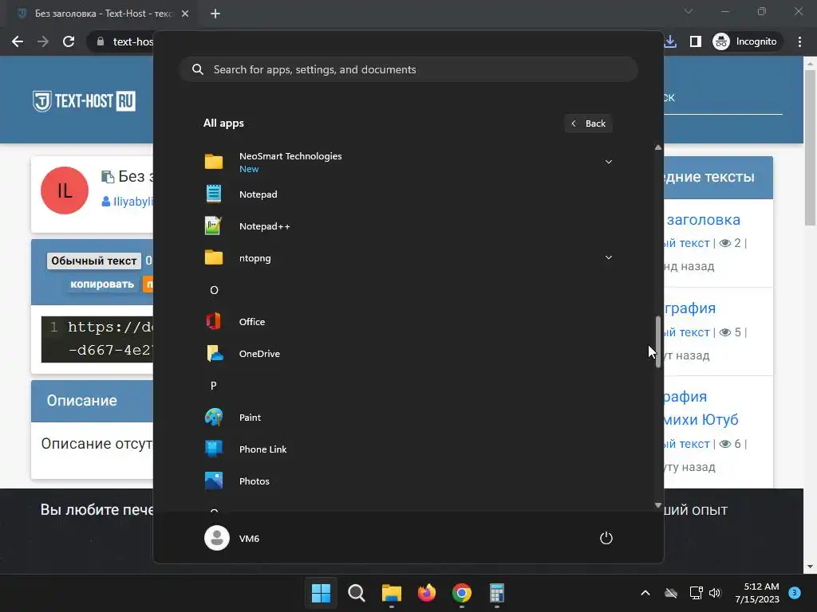Click the Windows Start button on taskbar
Image resolution: width=817 pixels, height=612 pixels.
(x=321, y=593)
